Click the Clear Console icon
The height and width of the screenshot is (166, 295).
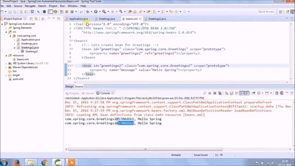[x=226, y=93]
